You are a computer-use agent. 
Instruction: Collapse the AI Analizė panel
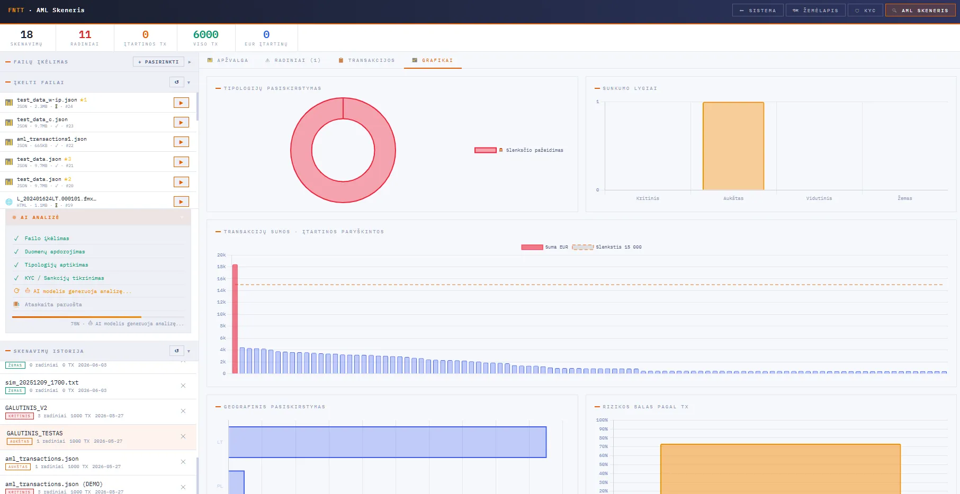[182, 217]
